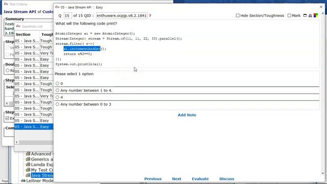Click the folder icon beside Generics
This screenshot has width=327, height=184.
coord(28,159)
